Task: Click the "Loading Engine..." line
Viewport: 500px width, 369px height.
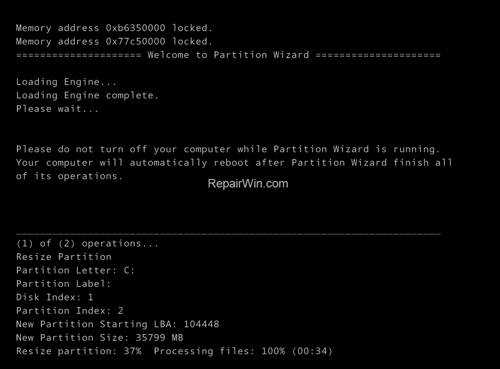Action: pos(66,82)
